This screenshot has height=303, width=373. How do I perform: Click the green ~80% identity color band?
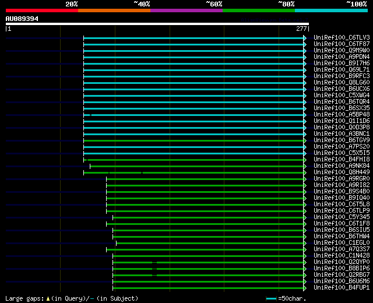tap(259, 10)
